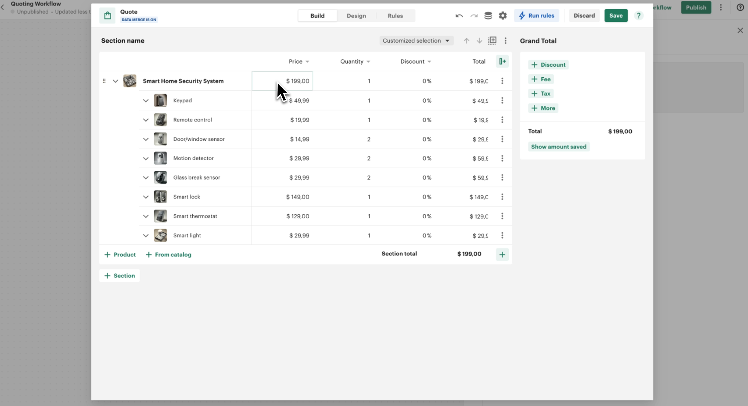Viewport: 748px width, 406px height.
Task: Switch to the Rules tab
Action: 395,16
